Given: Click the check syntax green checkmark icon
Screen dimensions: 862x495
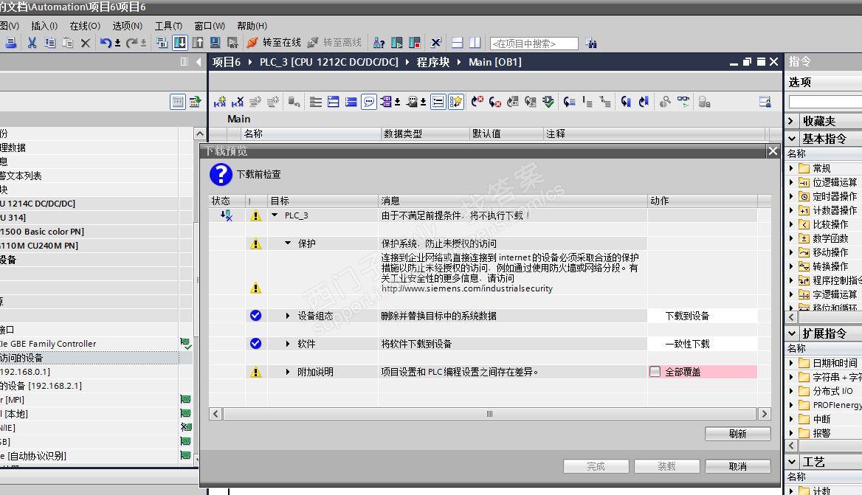Looking at the screenshot, I should tap(548, 102).
